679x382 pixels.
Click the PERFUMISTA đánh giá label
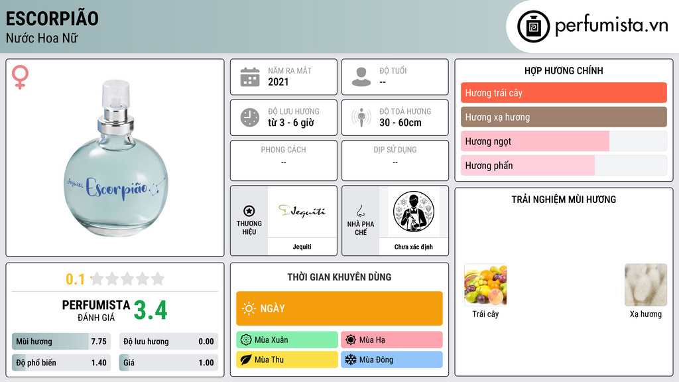tap(95, 310)
